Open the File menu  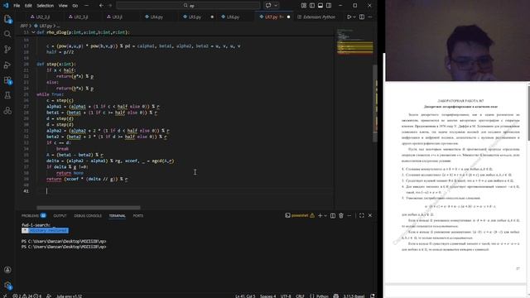click(17, 6)
